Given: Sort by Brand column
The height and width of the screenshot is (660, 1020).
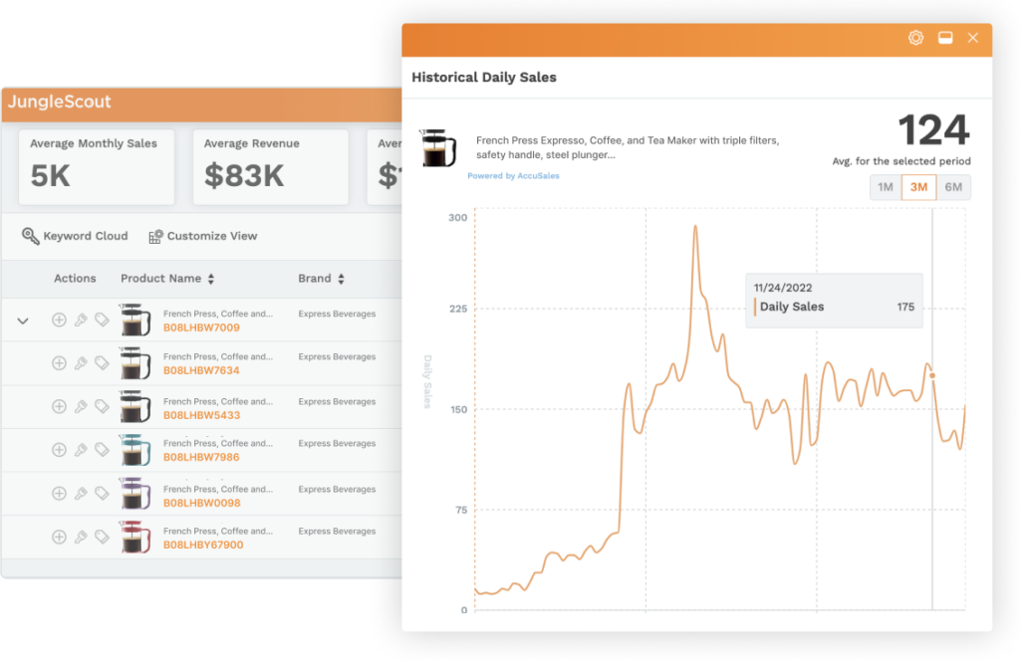Looking at the screenshot, I should pyautogui.click(x=322, y=279).
